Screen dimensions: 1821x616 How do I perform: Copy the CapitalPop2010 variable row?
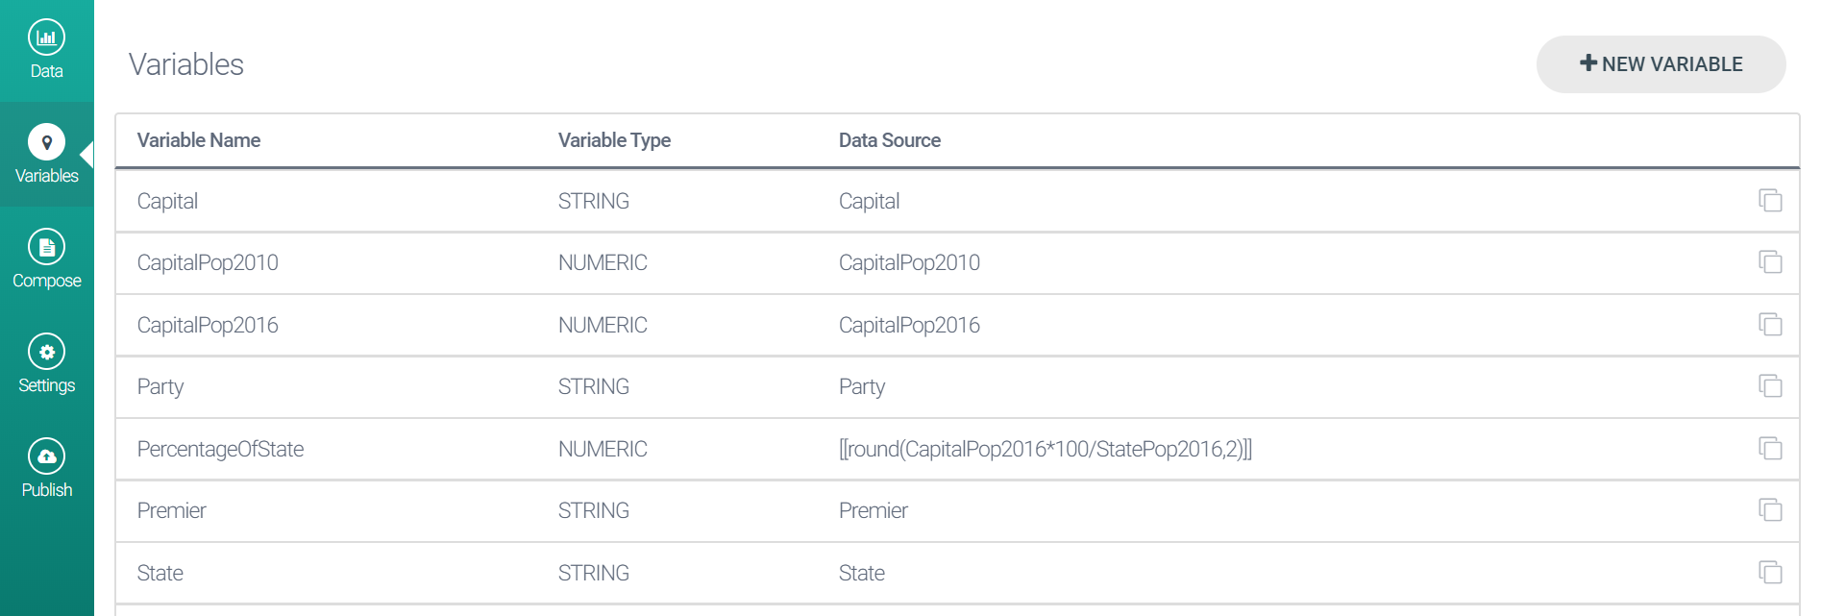[1769, 262]
